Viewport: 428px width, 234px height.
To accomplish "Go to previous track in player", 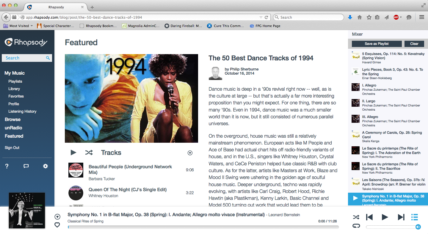I will (369, 217).
